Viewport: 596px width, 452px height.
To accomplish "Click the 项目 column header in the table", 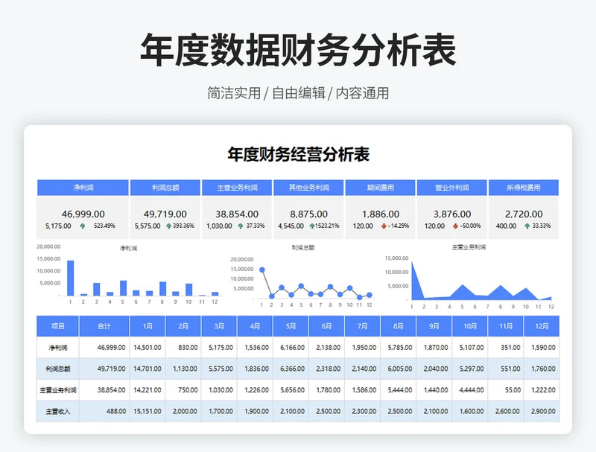I will (x=58, y=326).
